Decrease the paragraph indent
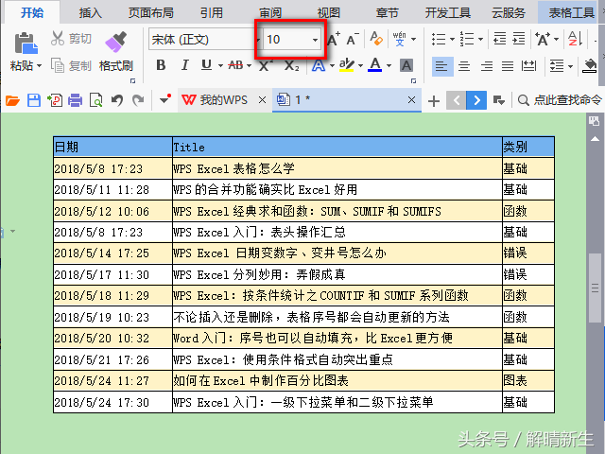The height and width of the screenshot is (454, 605). (500, 39)
